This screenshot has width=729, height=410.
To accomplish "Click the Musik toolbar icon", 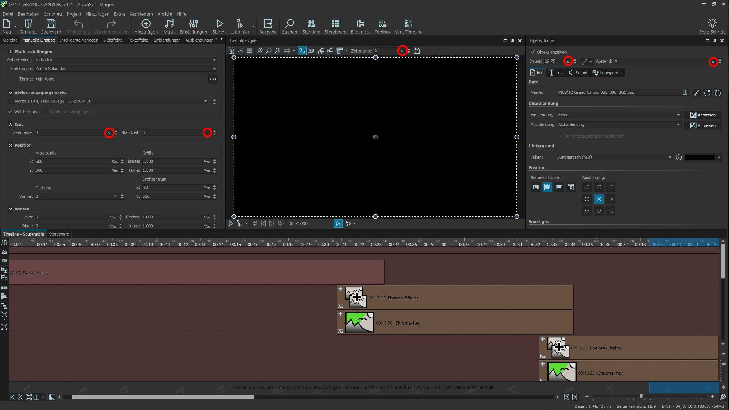I will tap(169, 24).
